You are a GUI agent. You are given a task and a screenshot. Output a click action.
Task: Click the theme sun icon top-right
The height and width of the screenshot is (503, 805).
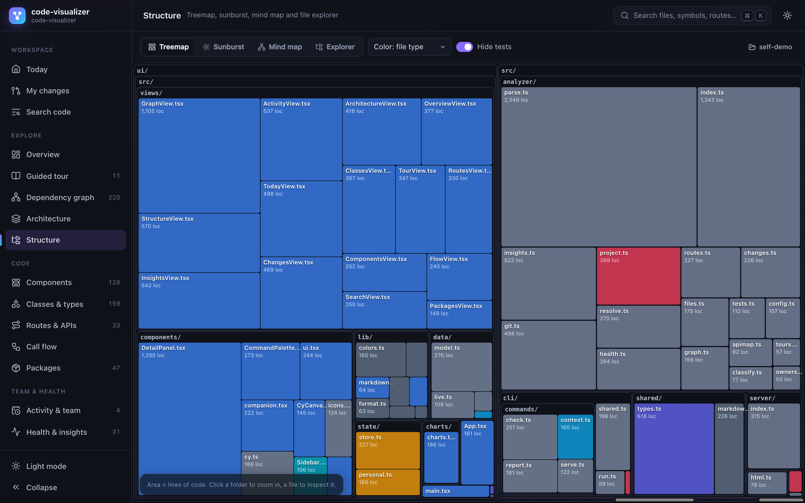point(787,15)
